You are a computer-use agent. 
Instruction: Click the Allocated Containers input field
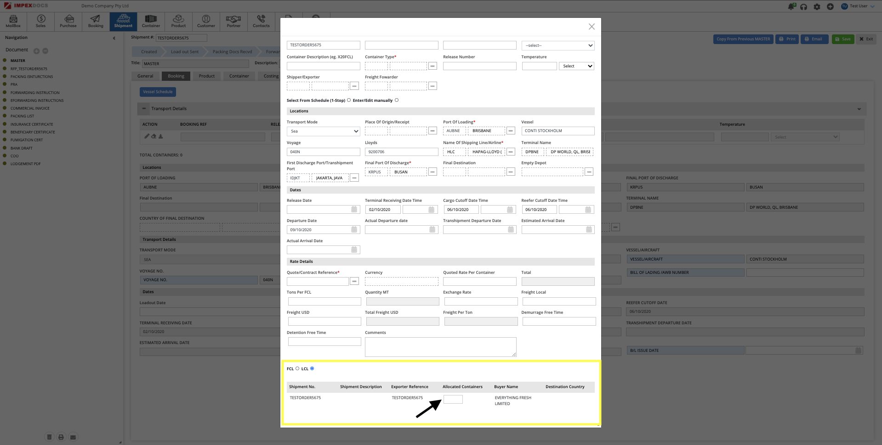(453, 399)
